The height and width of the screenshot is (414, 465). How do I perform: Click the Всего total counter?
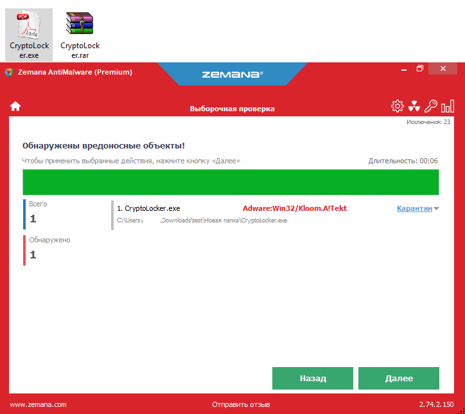coord(38,214)
